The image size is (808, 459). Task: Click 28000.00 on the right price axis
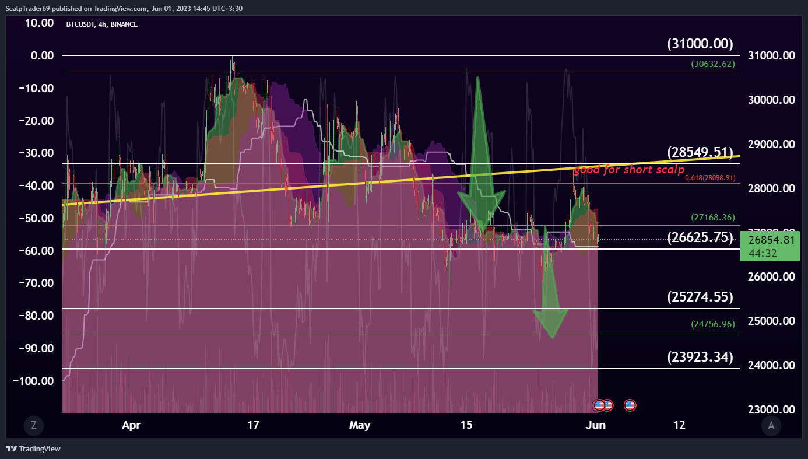(x=772, y=188)
